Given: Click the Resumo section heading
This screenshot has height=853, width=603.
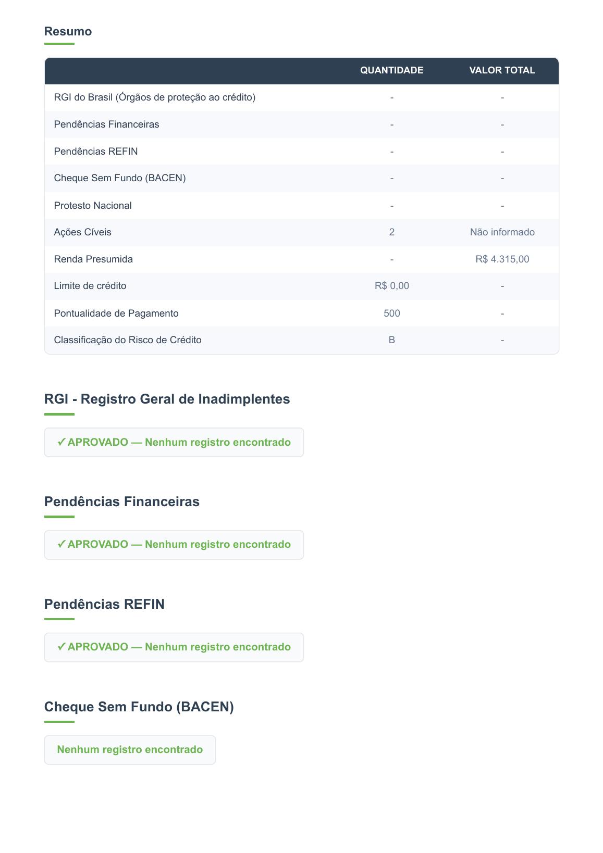Looking at the screenshot, I should 68,31.
